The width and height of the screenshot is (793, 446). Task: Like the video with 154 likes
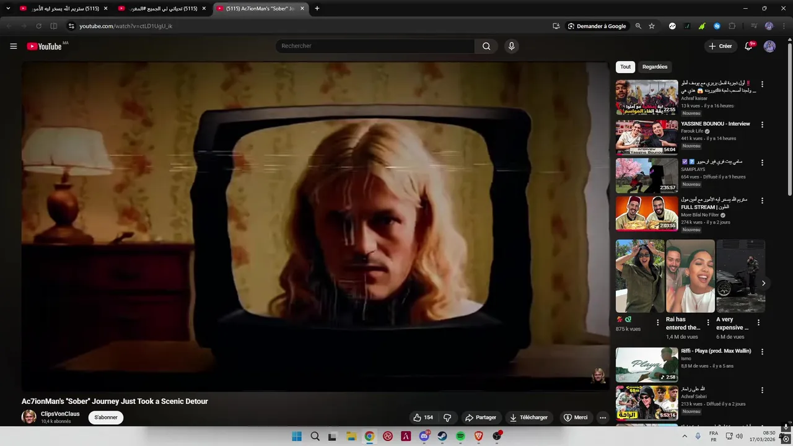pyautogui.click(x=423, y=418)
